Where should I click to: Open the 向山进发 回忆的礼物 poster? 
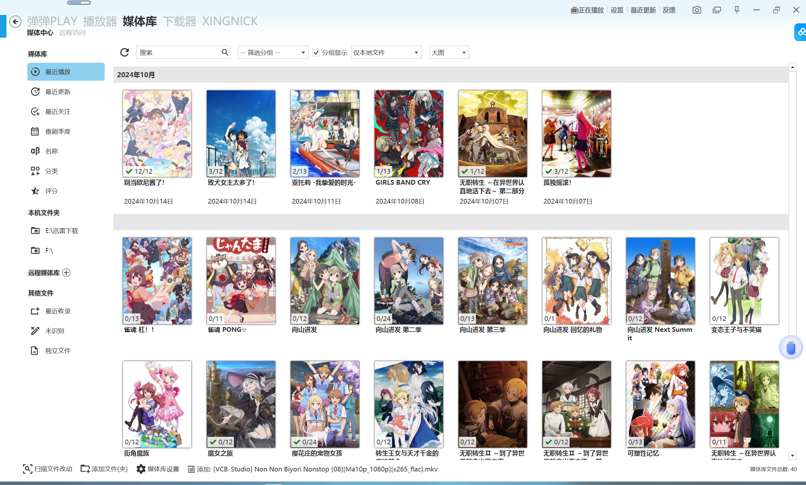point(576,281)
